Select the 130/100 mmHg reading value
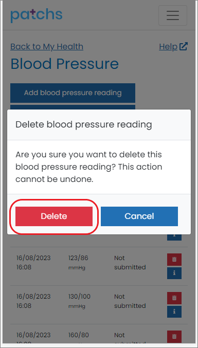 tap(79, 301)
